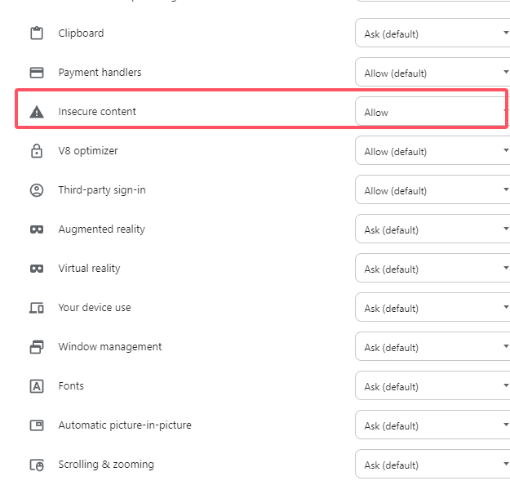This screenshot has height=494, width=510.
Task: Open the Insecure content Allow dropdown
Action: [x=431, y=112]
